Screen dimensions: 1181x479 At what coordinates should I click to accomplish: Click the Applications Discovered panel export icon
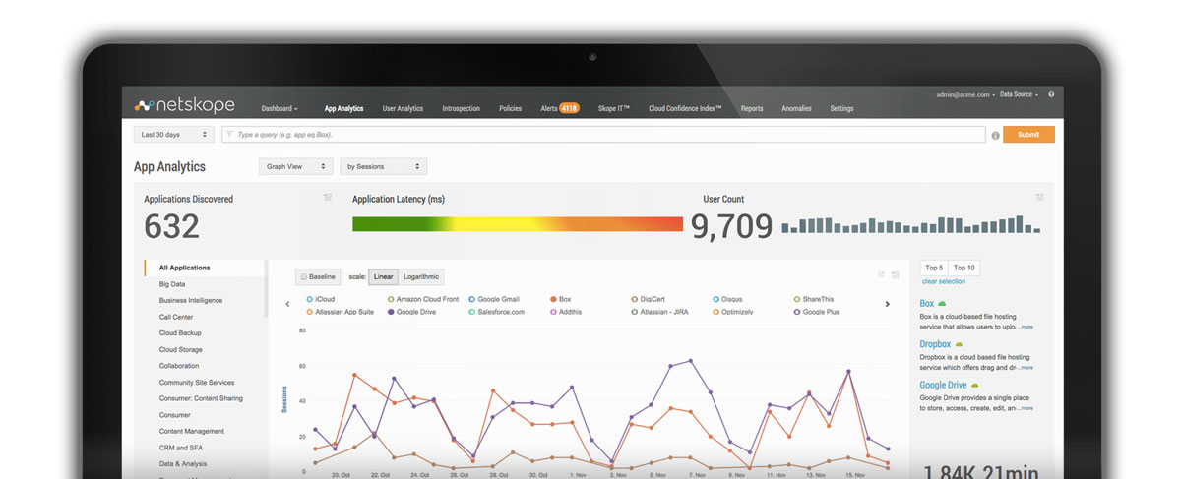point(328,198)
